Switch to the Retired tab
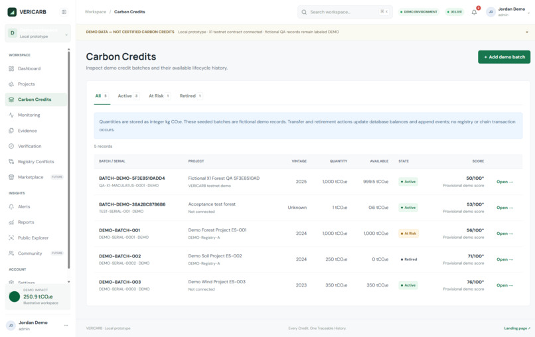Viewport: 535px width, 337px height. 191,96
